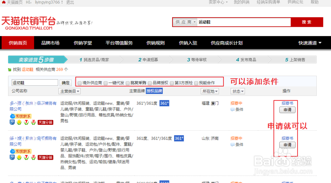Image resolution: width=331 pixels, height=183 pixels.
Task: Click step 2 申请招募 in progress bar
Action: pos(148,60)
